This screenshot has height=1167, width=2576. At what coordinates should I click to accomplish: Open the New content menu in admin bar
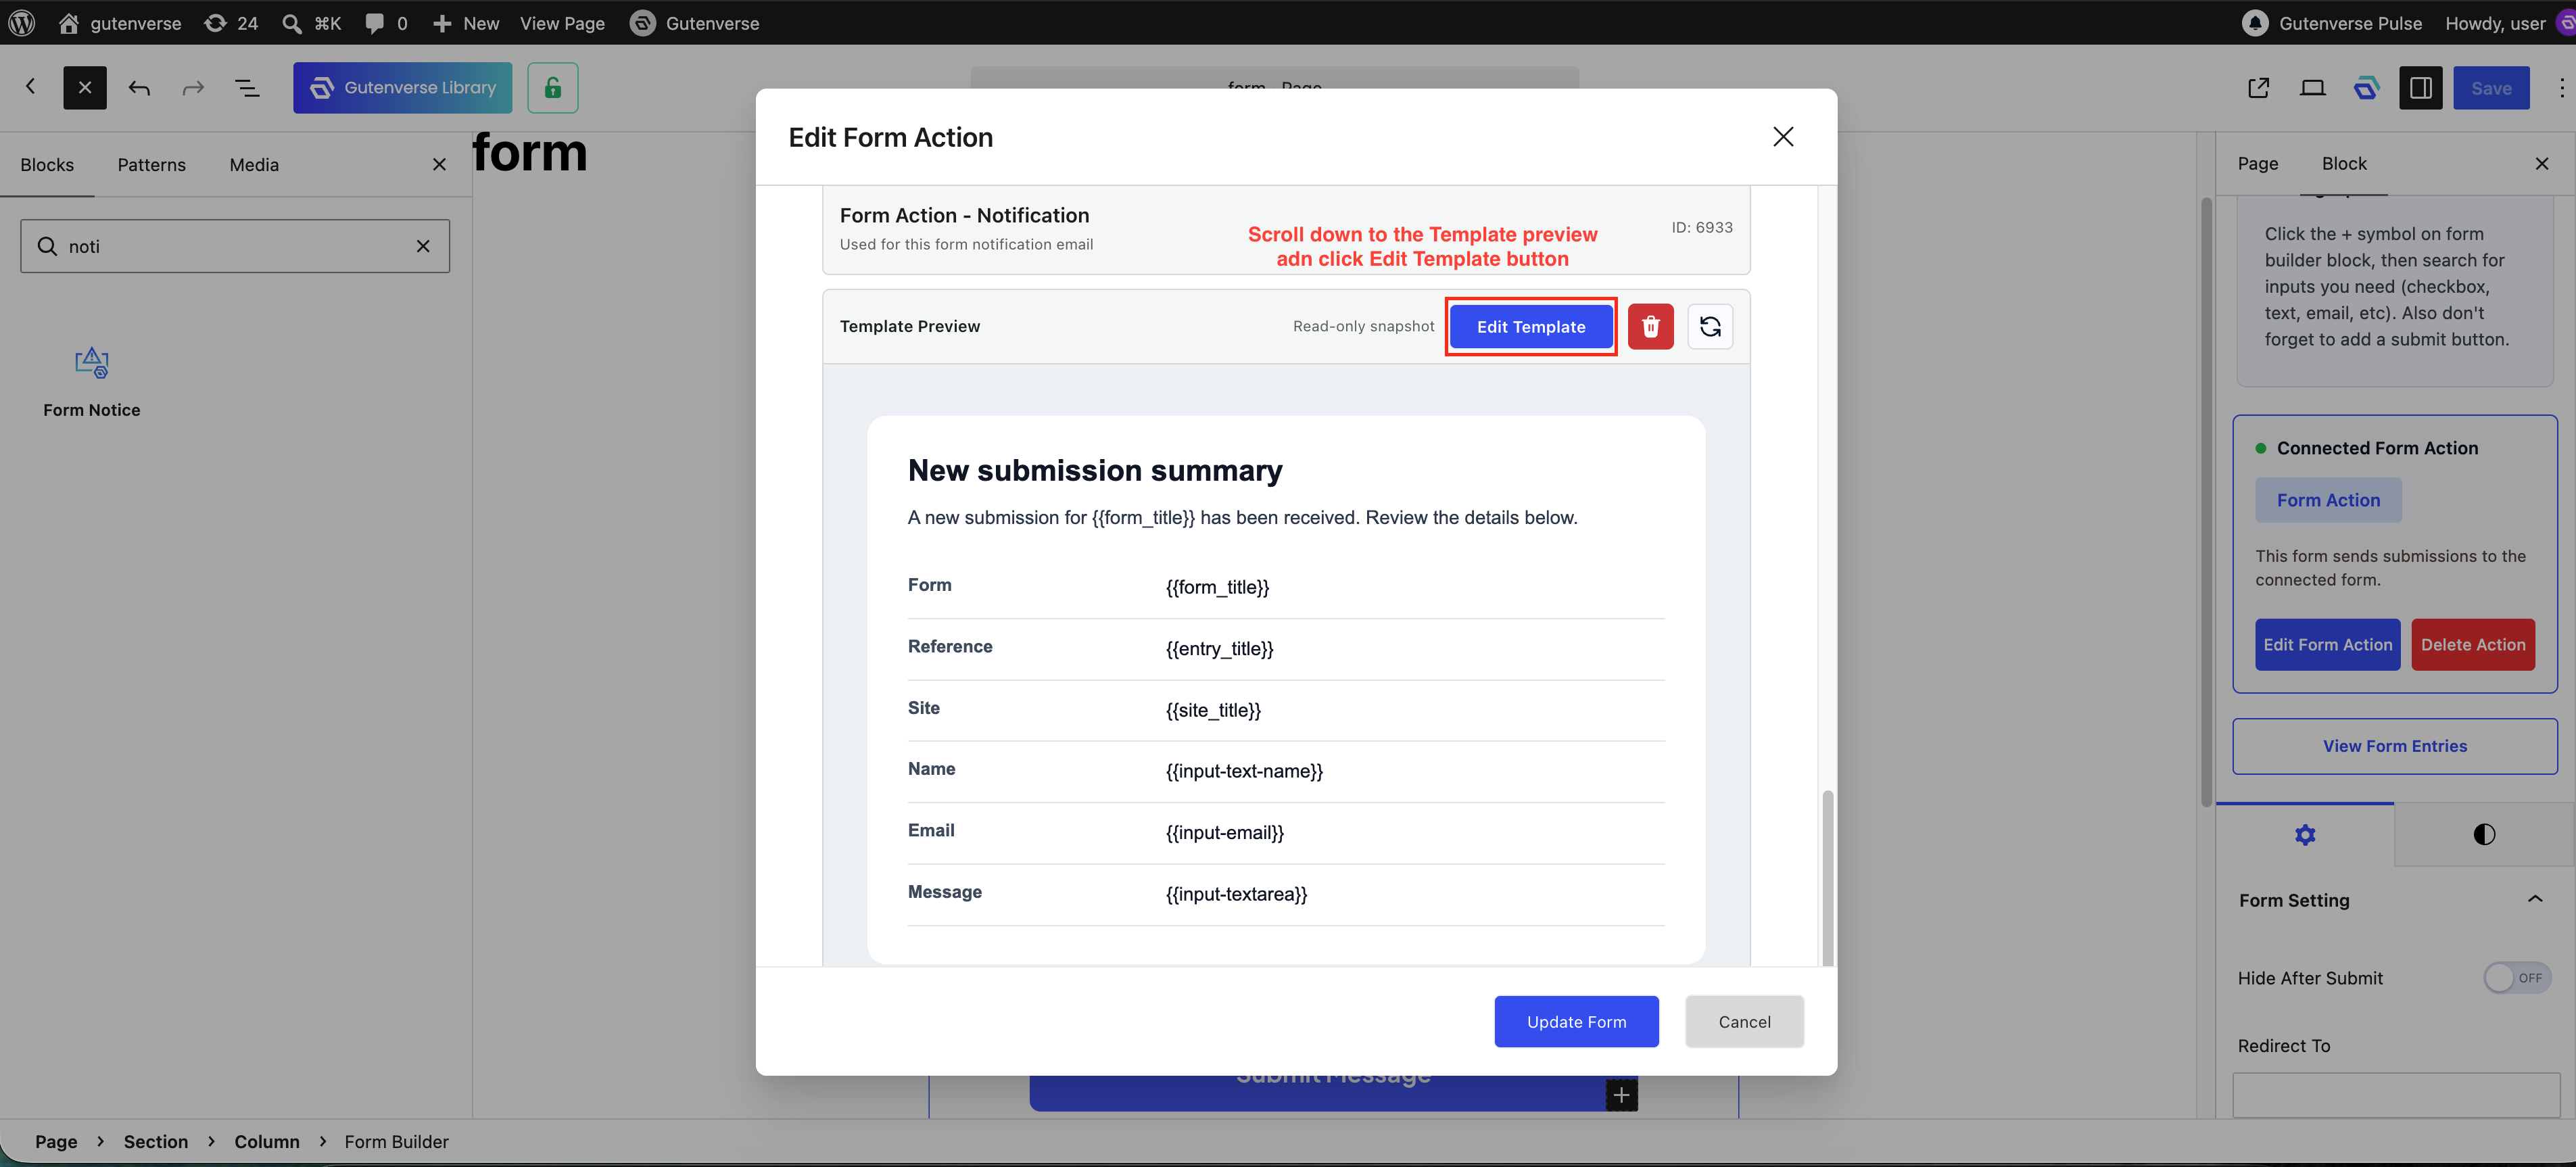coord(465,23)
